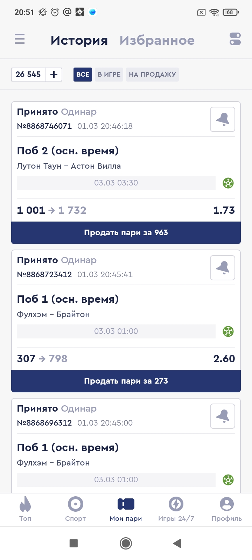
Task: Open the Профиль page
Action: (226, 509)
